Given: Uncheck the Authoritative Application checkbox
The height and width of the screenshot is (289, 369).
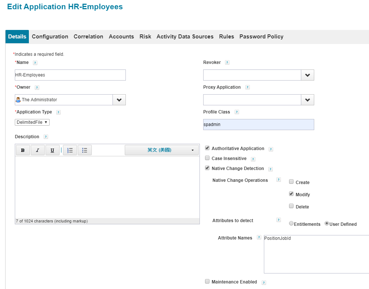Looking at the screenshot, I should coord(207,148).
